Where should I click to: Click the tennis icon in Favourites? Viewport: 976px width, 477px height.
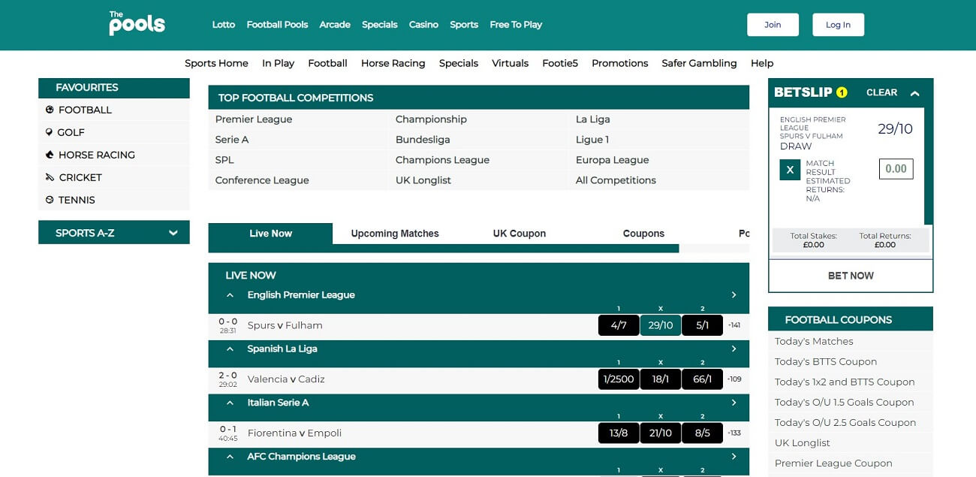pos(50,200)
